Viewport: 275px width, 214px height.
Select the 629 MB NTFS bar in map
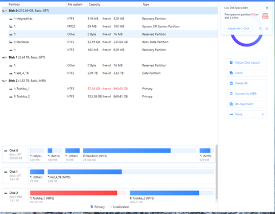(x=207, y=150)
